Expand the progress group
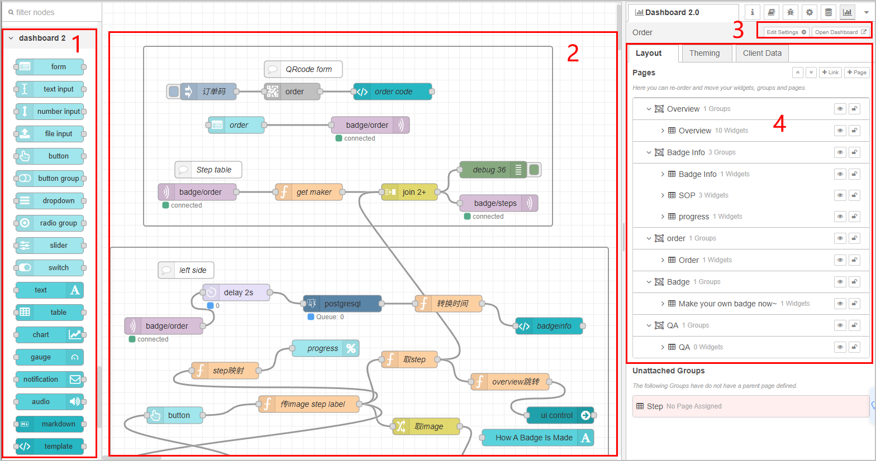The width and height of the screenshot is (876, 461). coord(663,217)
